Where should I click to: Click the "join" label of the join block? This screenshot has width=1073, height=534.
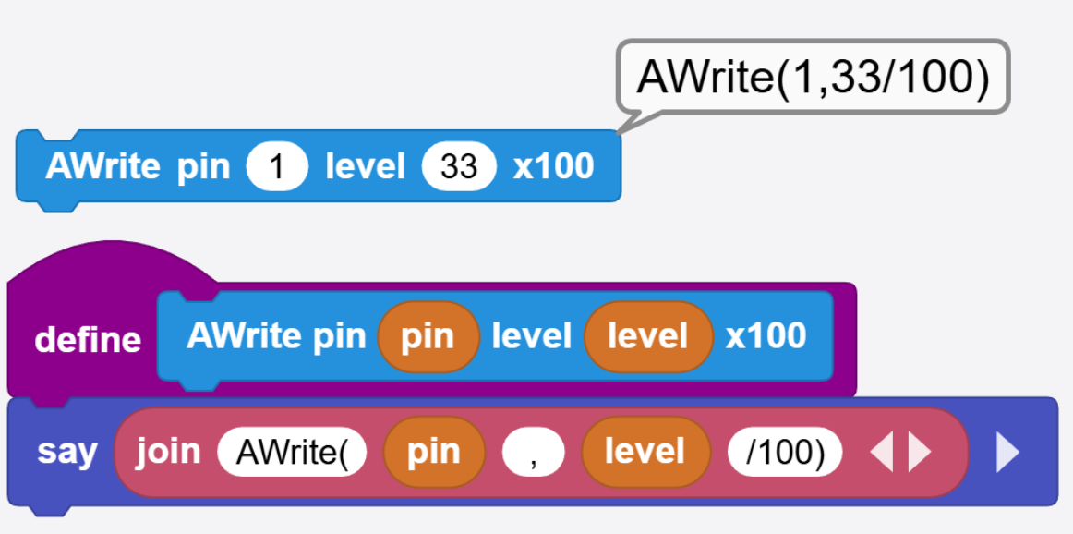click(x=168, y=452)
